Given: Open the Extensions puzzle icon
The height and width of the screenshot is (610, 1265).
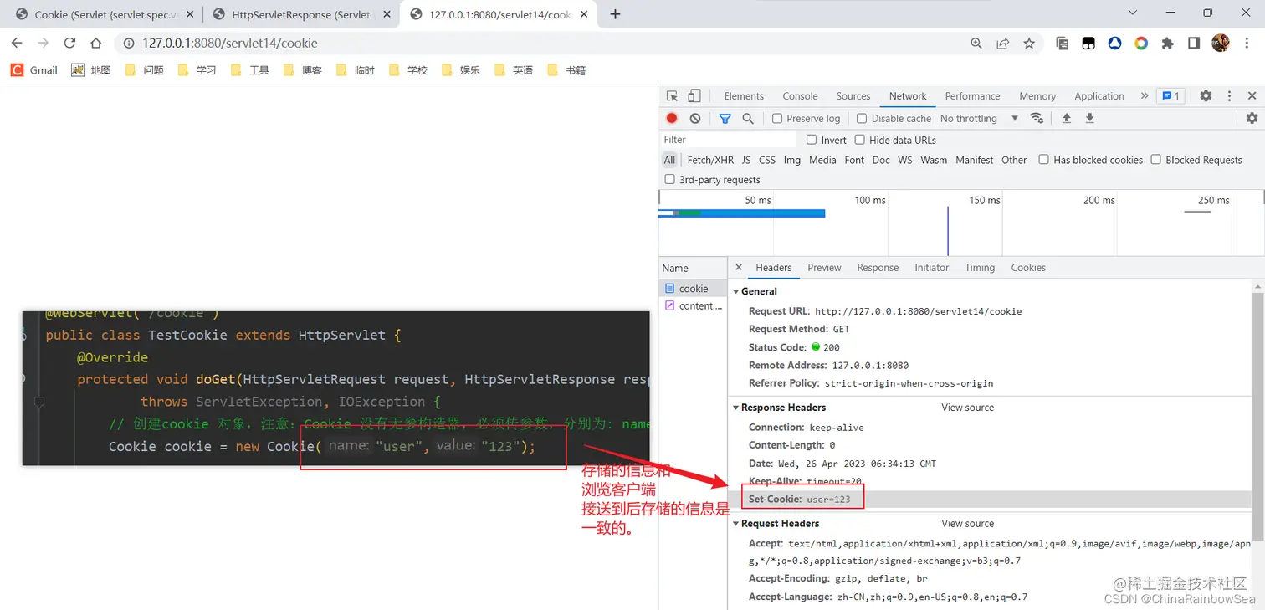Looking at the screenshot, I should tap(1168, 44).
